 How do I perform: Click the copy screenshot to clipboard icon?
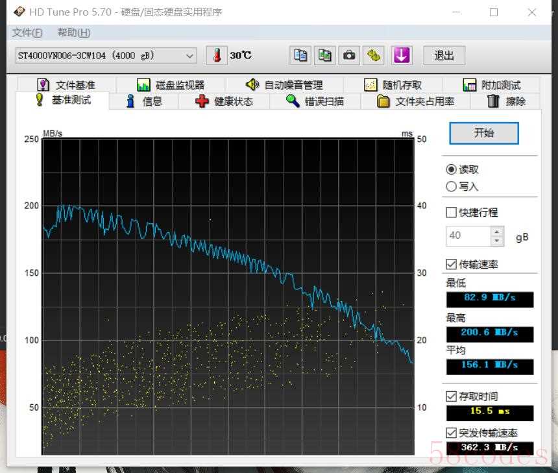click(325, 55)
